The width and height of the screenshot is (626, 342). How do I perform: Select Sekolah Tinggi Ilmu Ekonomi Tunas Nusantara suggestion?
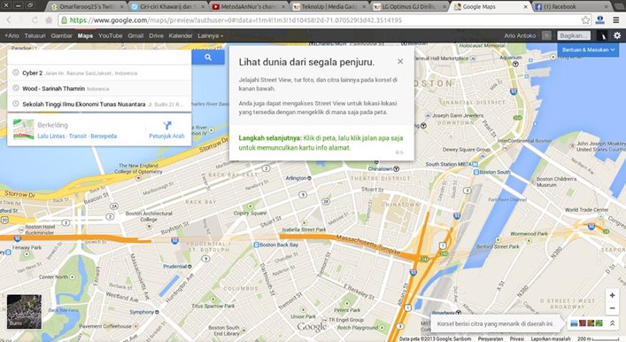(100, 104)
